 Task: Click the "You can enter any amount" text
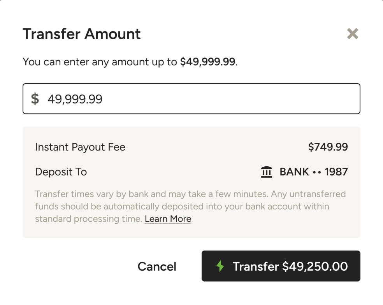tap(99, 62)
